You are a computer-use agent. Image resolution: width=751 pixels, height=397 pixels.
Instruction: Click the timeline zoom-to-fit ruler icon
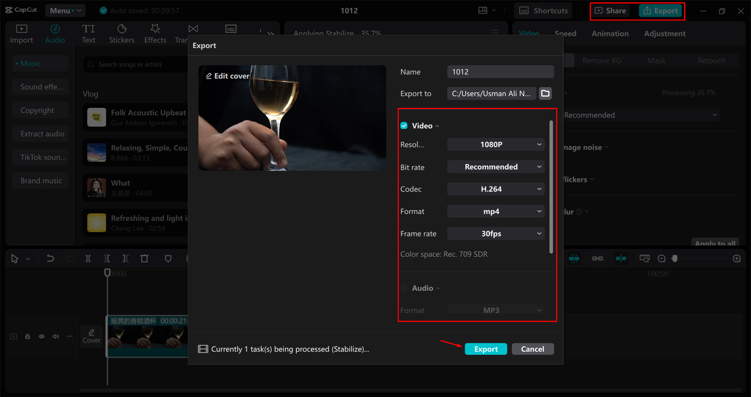point(644,259)
